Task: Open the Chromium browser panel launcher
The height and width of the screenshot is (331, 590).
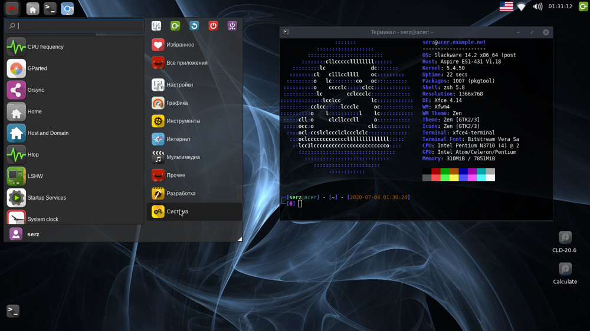Action: [67, 9]
